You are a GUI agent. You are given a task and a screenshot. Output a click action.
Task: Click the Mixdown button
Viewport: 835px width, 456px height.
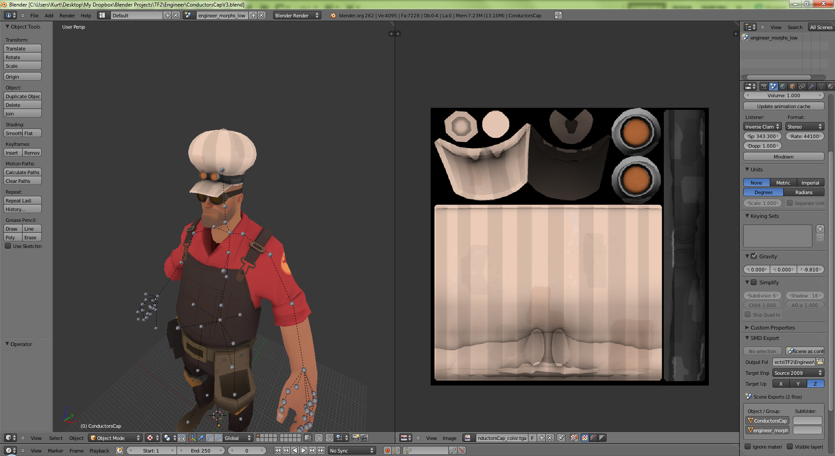click(x=784, y=156)
